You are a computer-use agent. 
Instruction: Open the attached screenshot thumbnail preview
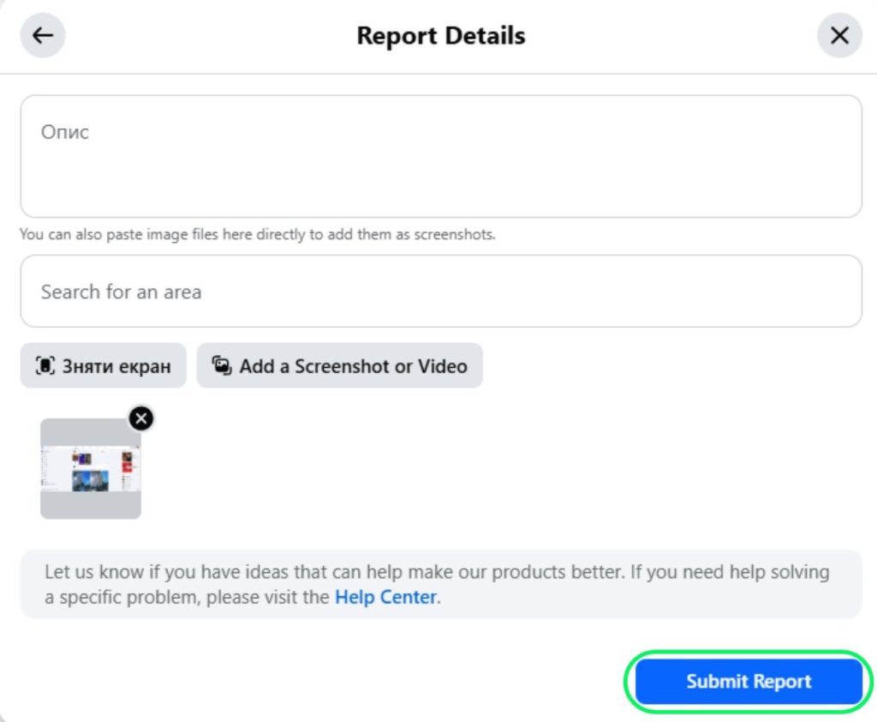[91, 468]
